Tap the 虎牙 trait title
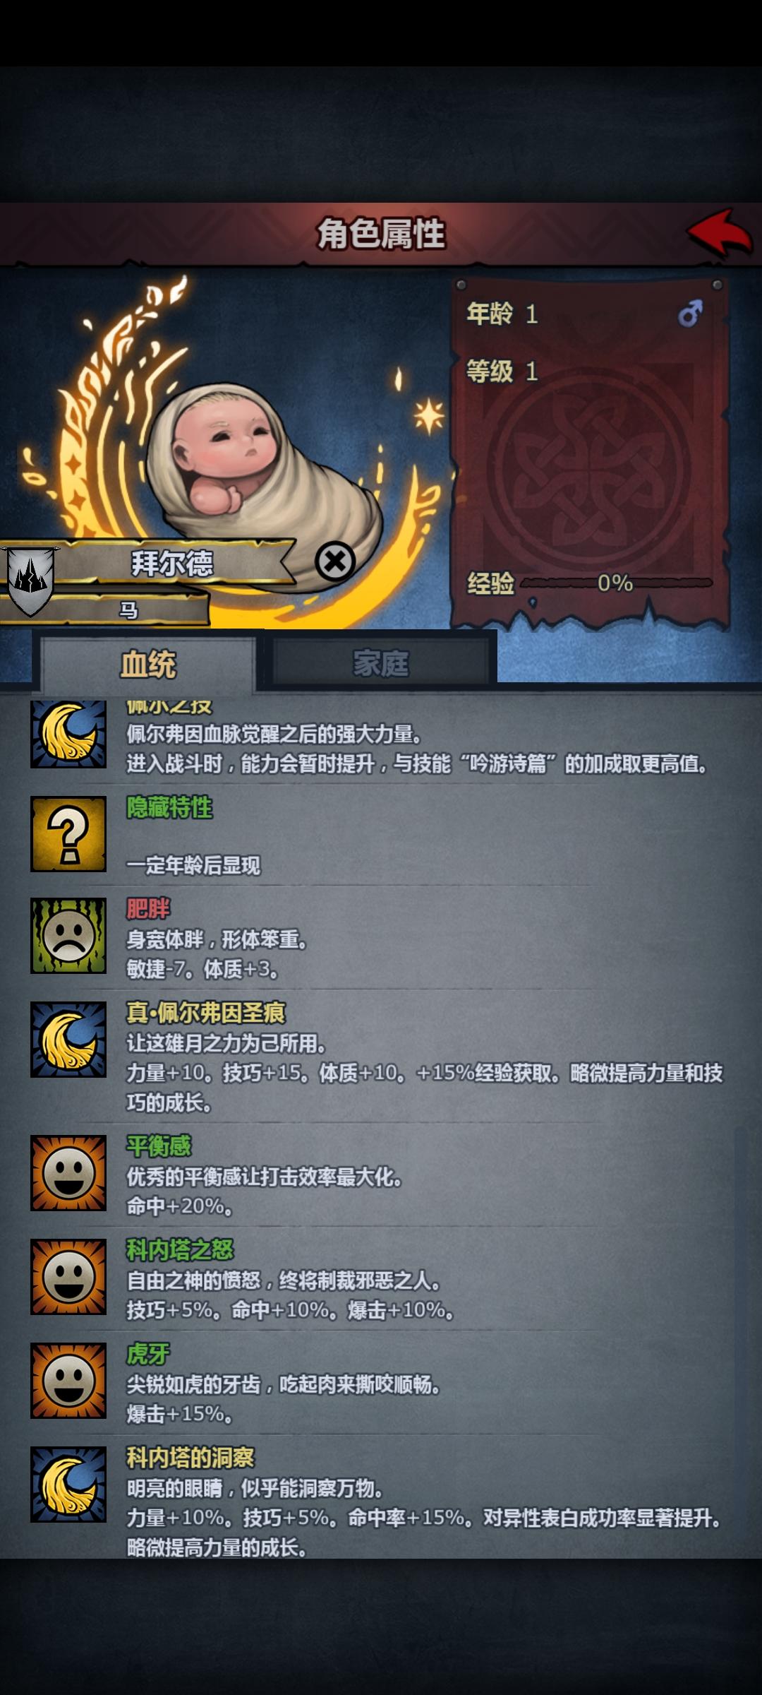The image size is (762, 1695). tap(148, 1354)
